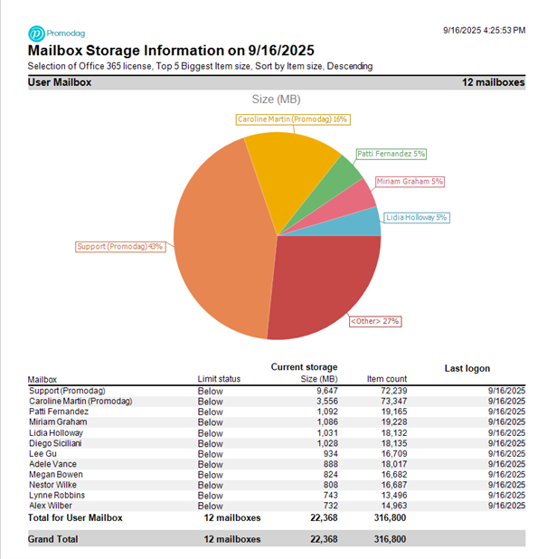Select 'Caroline Martin (Promodag)' in the table
This screenshot has height=559, width=547.
point(80,401)
